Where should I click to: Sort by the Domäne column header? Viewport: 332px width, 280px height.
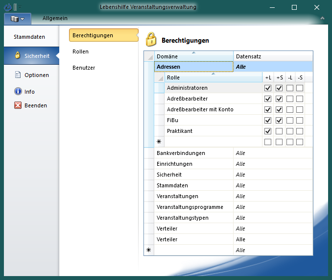[x=194, y=56]
